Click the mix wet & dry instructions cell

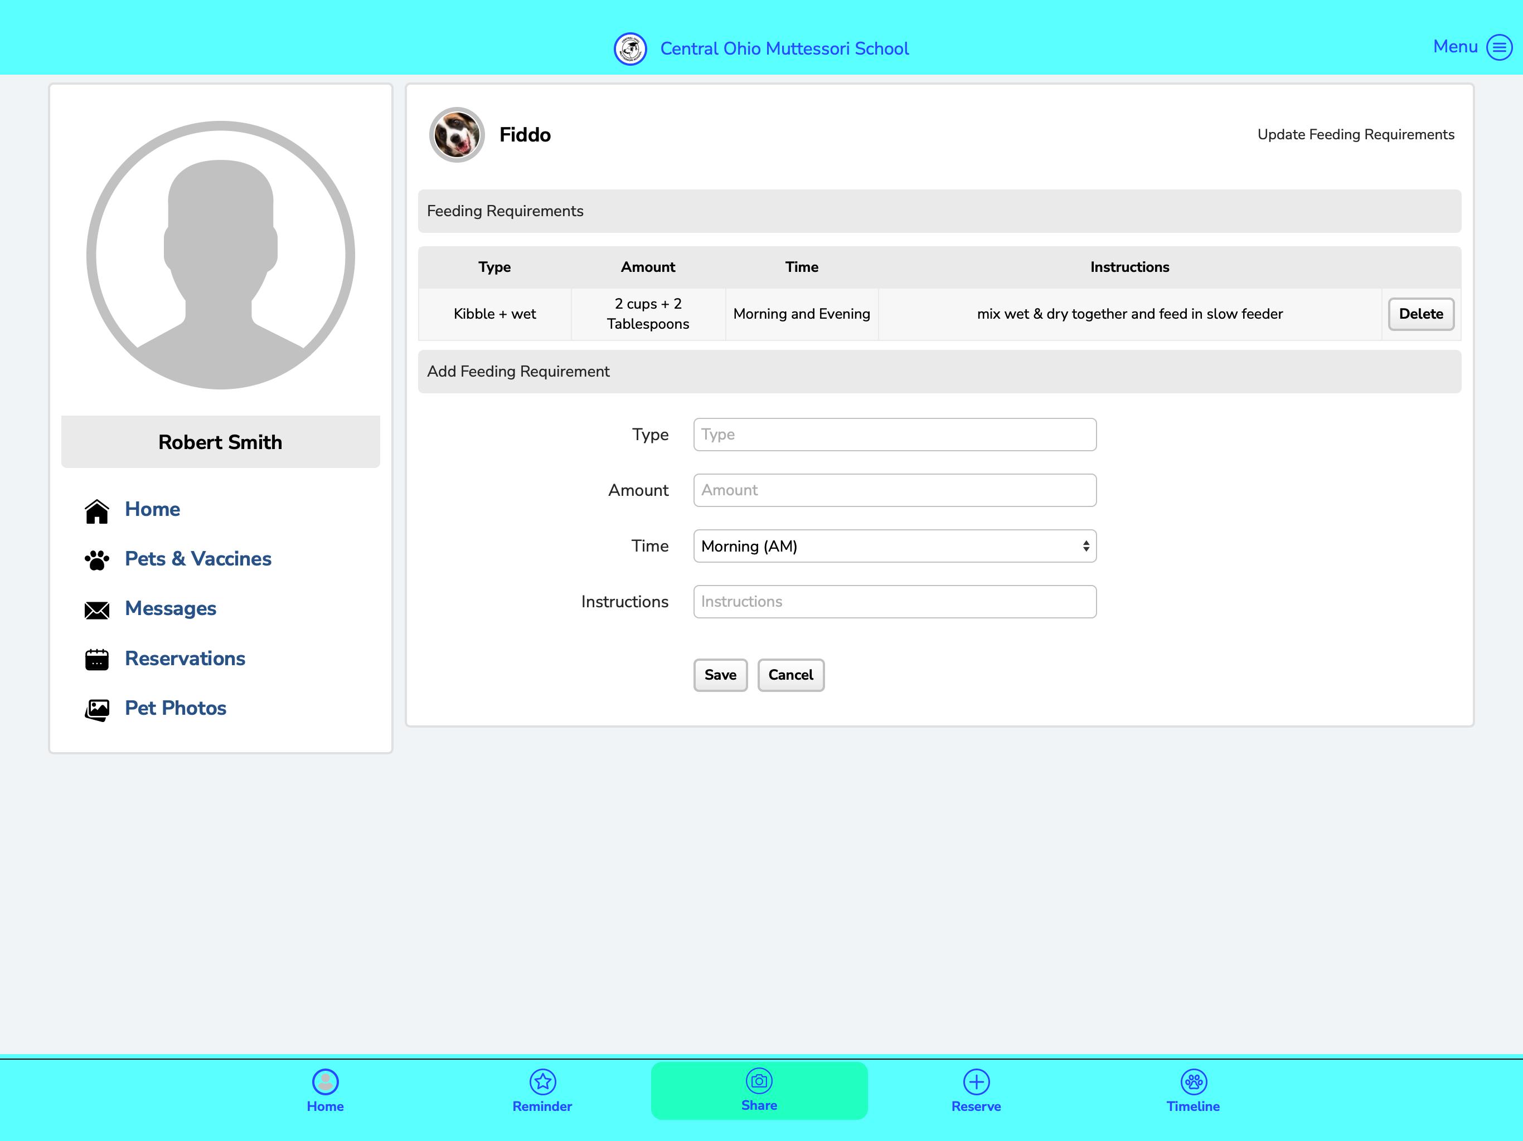[1130, 314]
